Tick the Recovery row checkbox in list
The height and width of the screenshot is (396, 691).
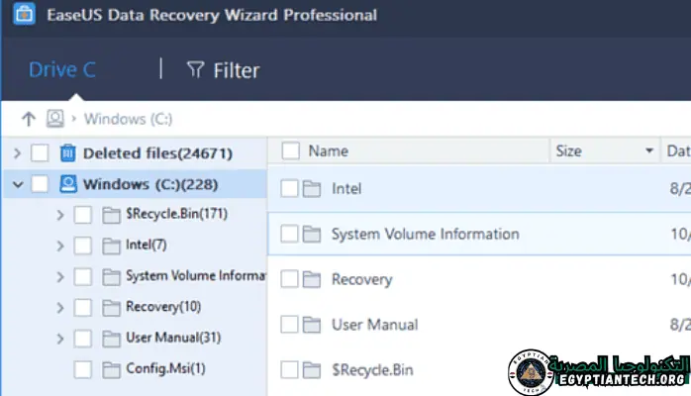tap(289, 279)
